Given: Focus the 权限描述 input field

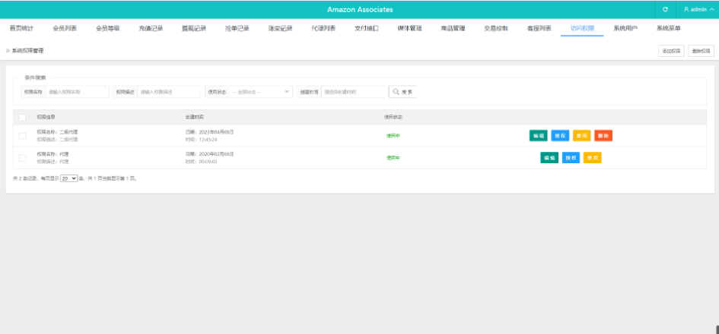Looking at the screenshot, I should [169, 92].
